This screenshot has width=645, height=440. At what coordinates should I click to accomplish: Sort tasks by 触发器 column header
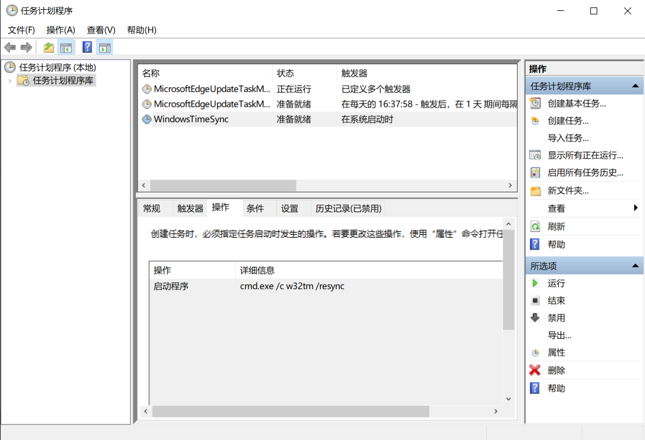coord(426,73)
